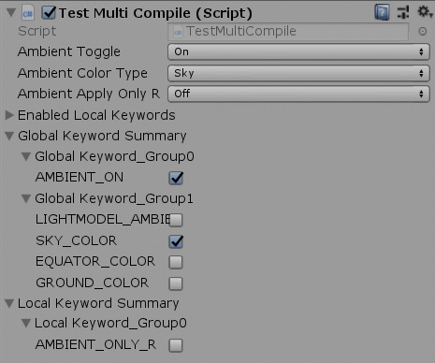Image resolution: width=435 pixels, height=363 pixels.
Task: Click the object picker circle beside TestMultiCompile
Action: point(423,31)
